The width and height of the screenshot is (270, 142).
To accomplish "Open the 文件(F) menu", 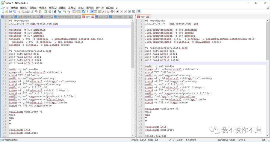I will pos(5,8).
